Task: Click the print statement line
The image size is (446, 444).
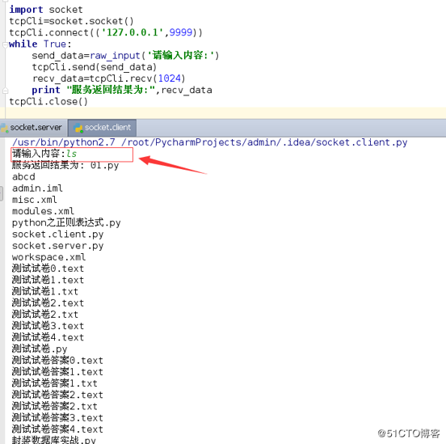Action: pos(122,91)
